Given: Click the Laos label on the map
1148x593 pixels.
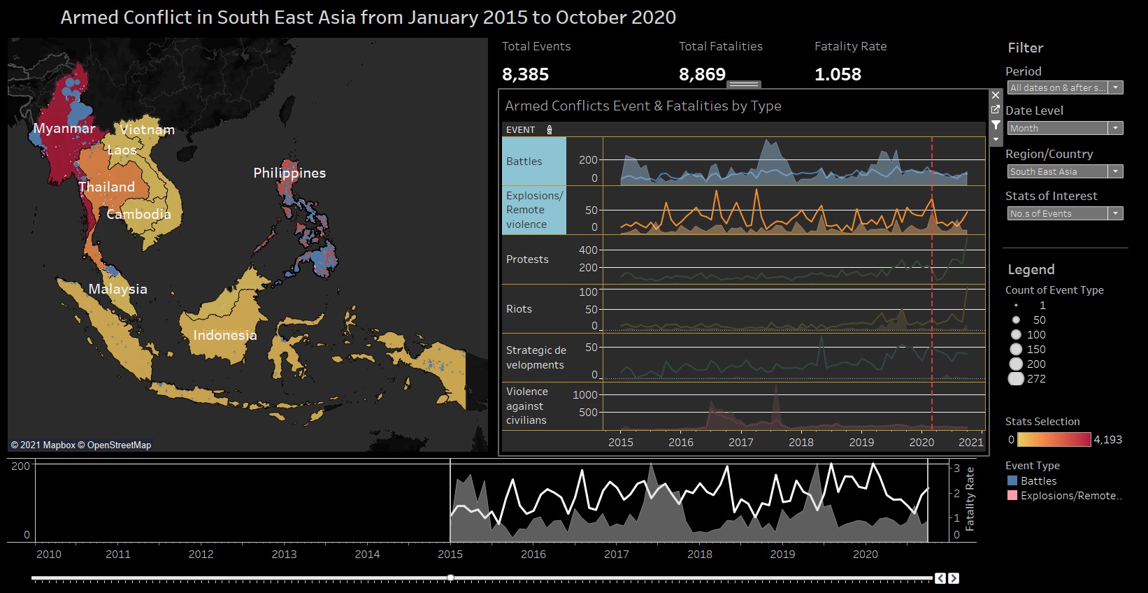Looking at the screenshot, I should click(x=122, y=150).
